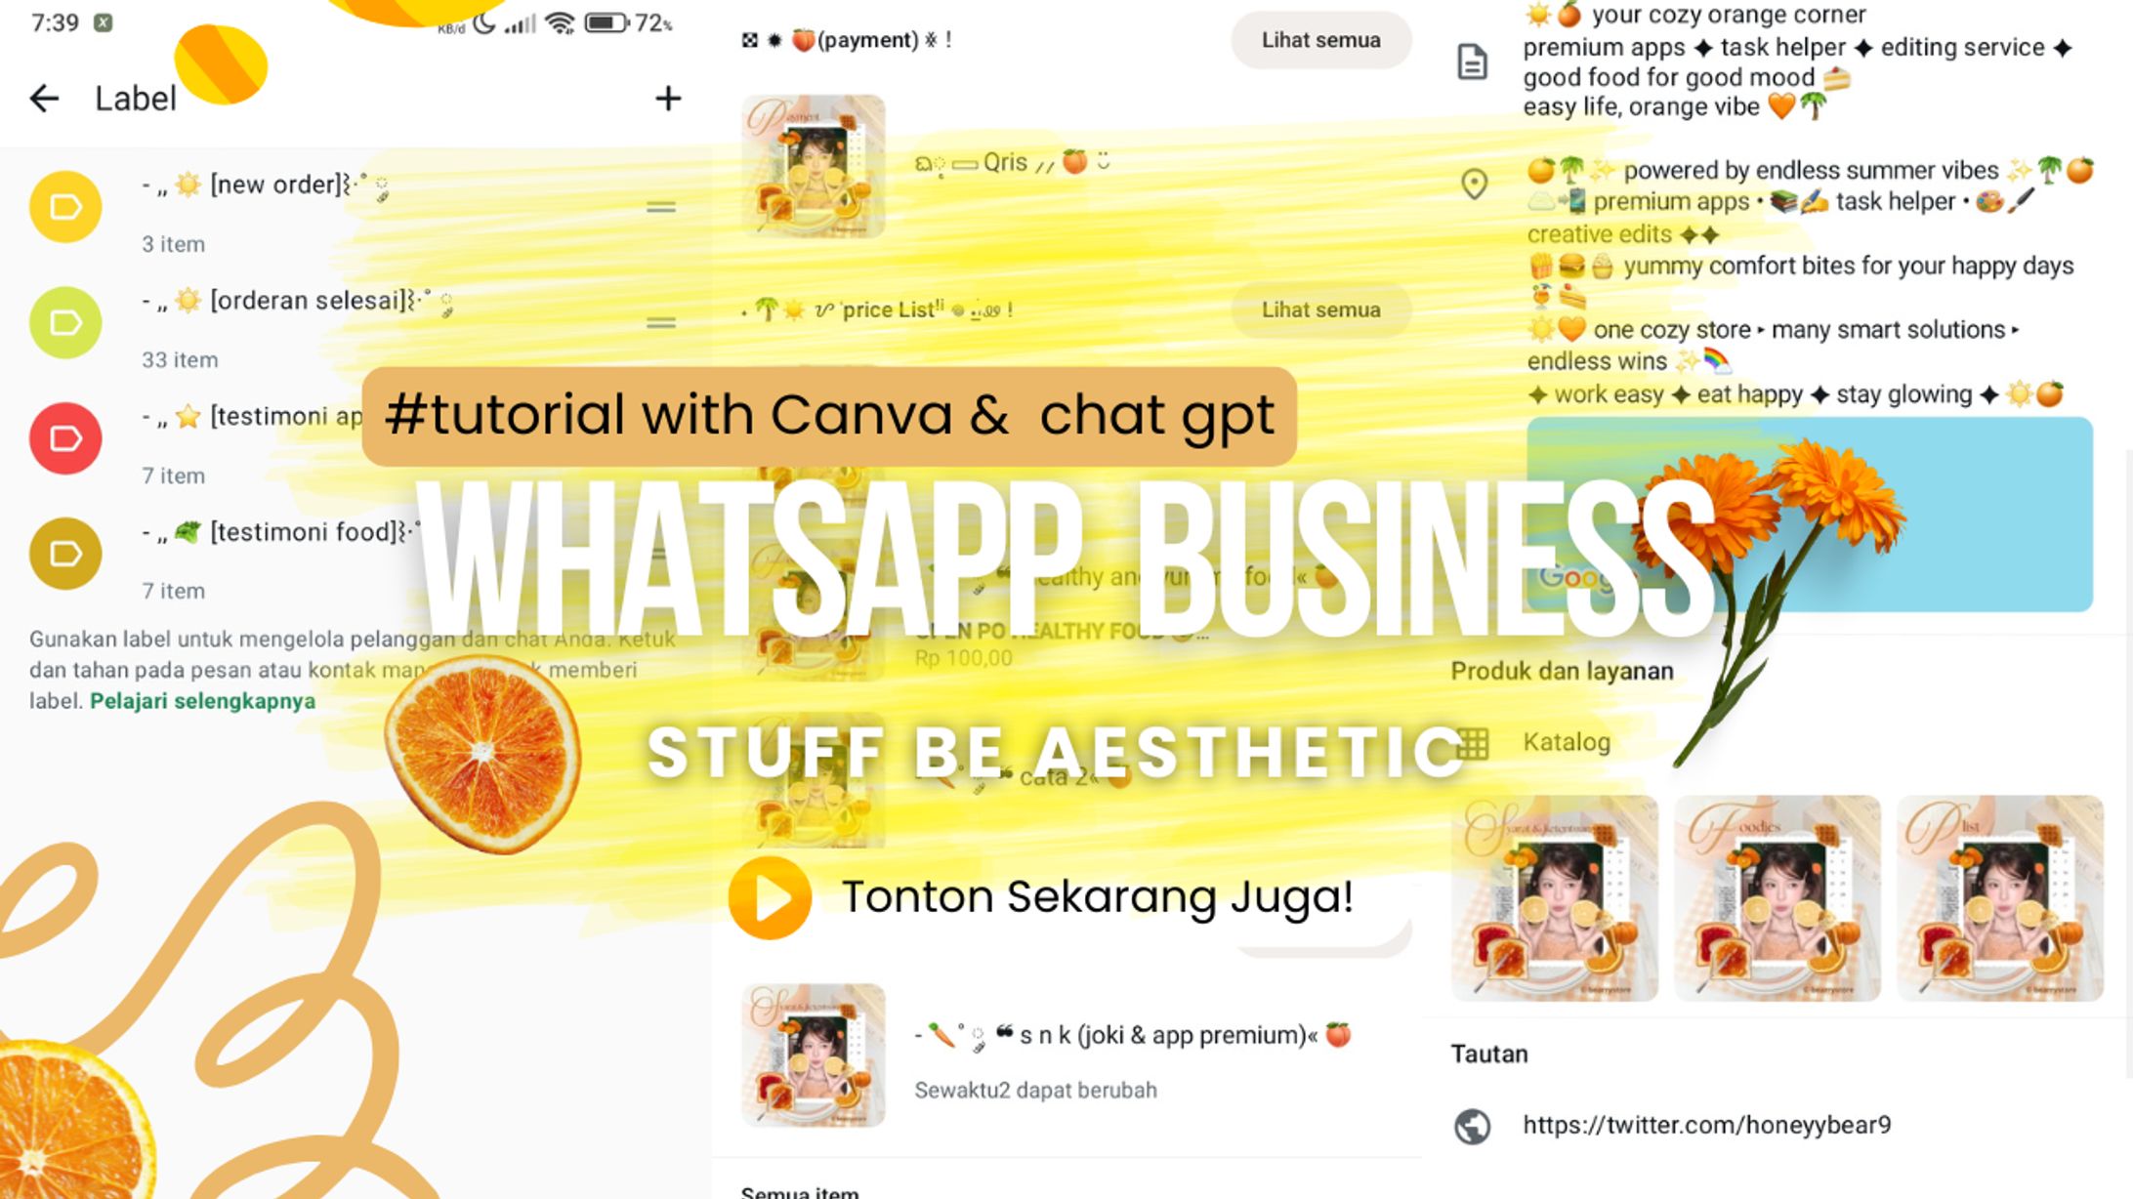The height and width of the screenshot is (1199, 2133).
Task: Click the orange play button icon
Action: (770, 897)
